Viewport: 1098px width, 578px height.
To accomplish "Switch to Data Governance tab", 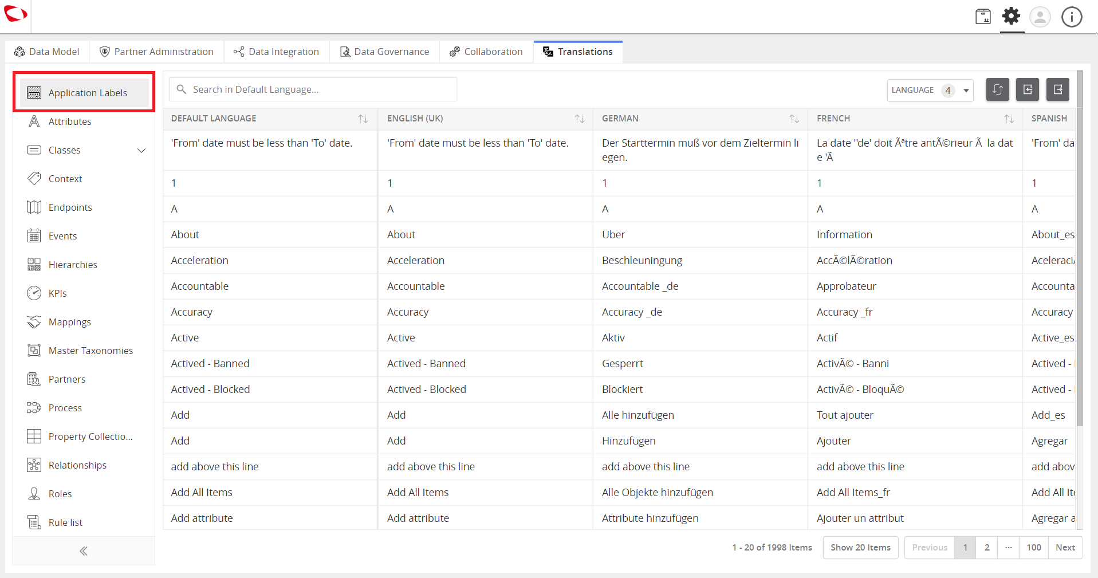I will [384, 52].
